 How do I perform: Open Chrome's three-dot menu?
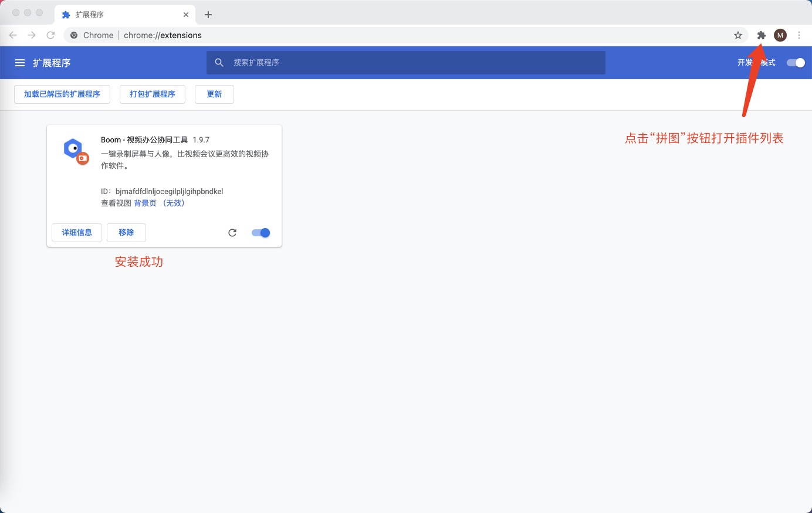[799, 35]
